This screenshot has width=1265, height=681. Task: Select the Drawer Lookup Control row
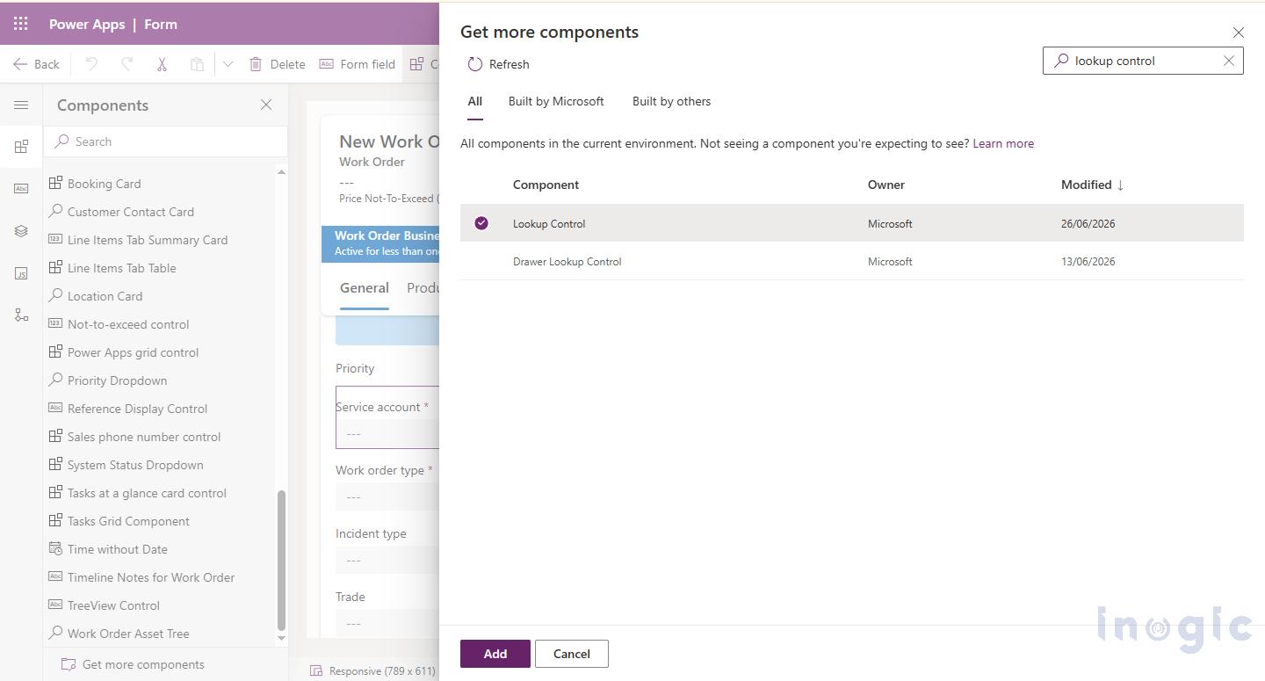point(852,262)
